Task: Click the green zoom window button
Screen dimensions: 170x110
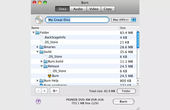Action: [x=45, y=3]
